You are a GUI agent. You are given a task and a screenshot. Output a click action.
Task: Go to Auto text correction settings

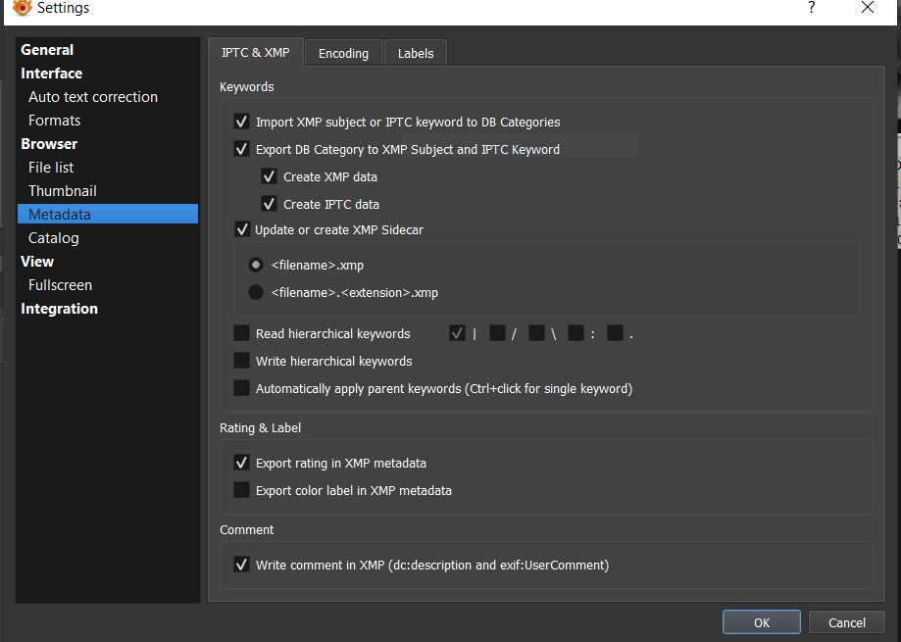click(x=93, y=97)
